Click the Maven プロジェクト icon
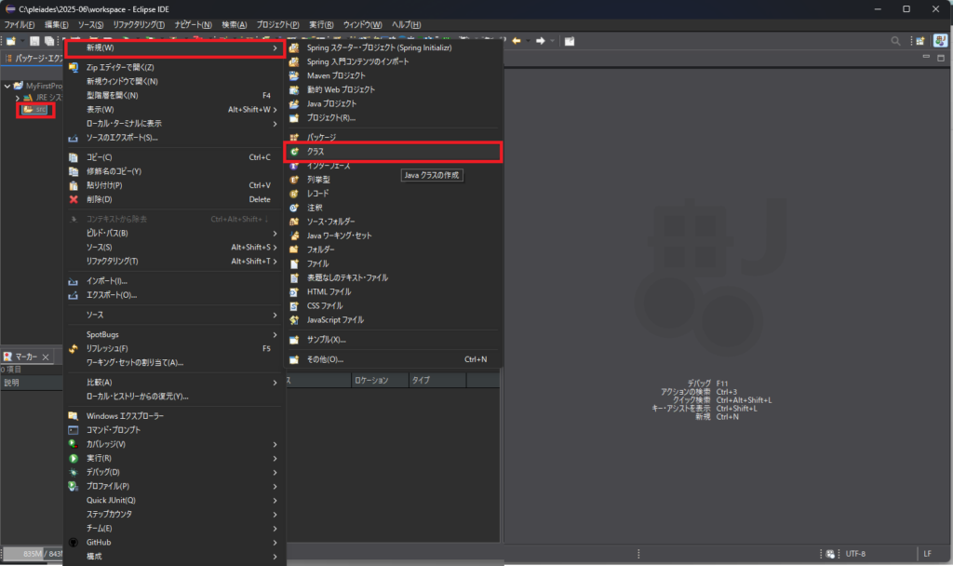Image resolution: width=953 pixels, height=566 pixels. (x=294, y=75)
